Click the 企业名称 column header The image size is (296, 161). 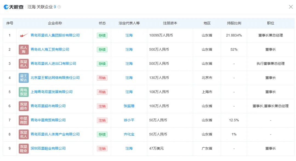[55, 23]
